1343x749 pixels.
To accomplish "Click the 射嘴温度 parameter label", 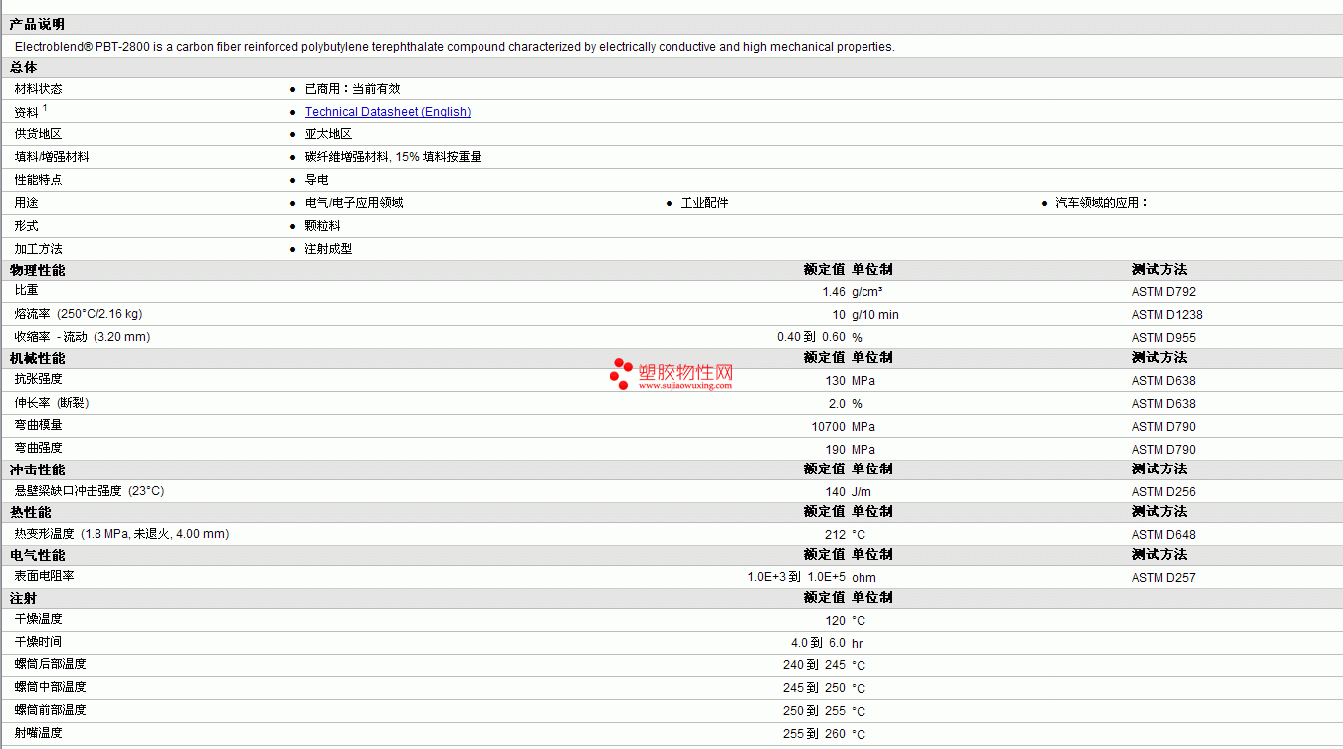I will tap(39, 733).
